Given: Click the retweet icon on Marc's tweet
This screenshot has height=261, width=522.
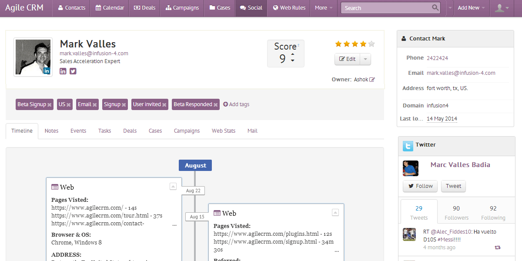Looking at the screenshot, I should pyautogui.click(x=498, y=247).
